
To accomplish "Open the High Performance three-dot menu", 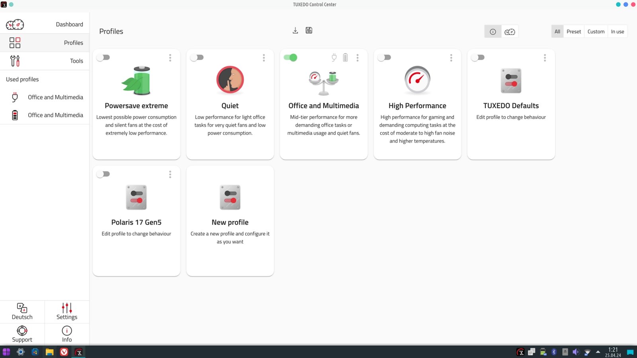I will pyautogui.click(x=451, y=58).
